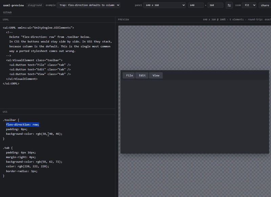Click the PREVIEW pane header
This screenshot has width=271, height=197.
pyautogui.click(x=123, y=20)
